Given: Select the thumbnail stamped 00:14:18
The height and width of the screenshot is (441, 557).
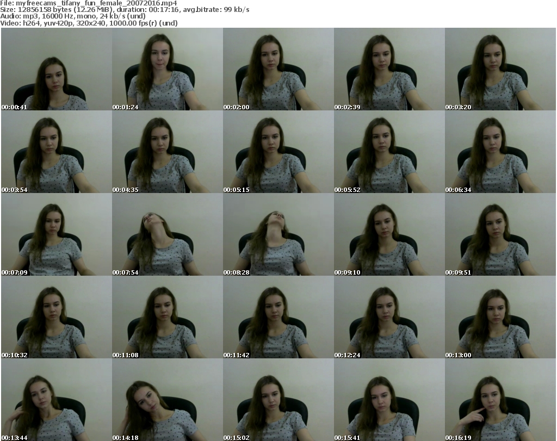Looking at the screenshot, I should [x=168, y=400].
